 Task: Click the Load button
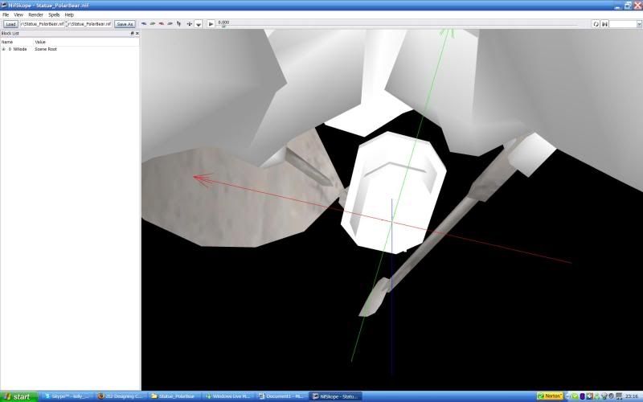10,24
